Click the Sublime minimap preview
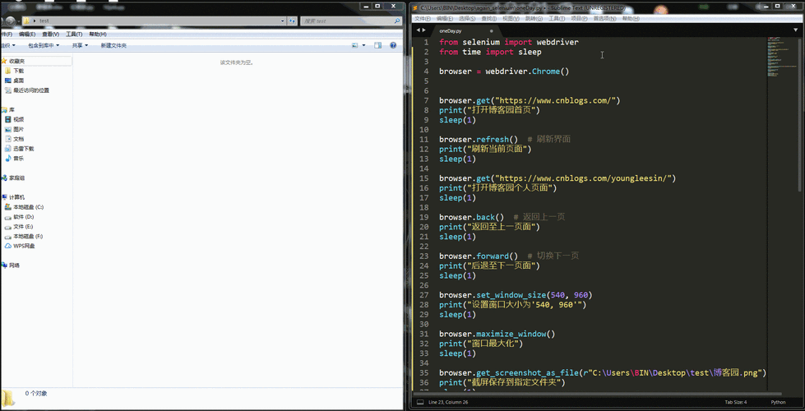 781,57
